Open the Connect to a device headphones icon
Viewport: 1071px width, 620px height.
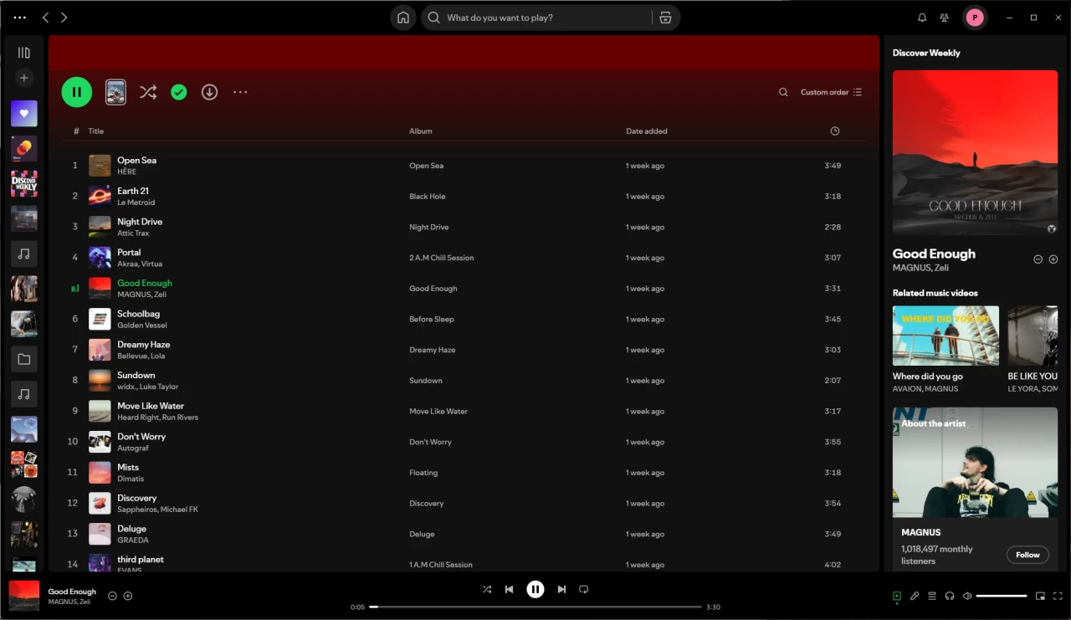tap(950, 596)
